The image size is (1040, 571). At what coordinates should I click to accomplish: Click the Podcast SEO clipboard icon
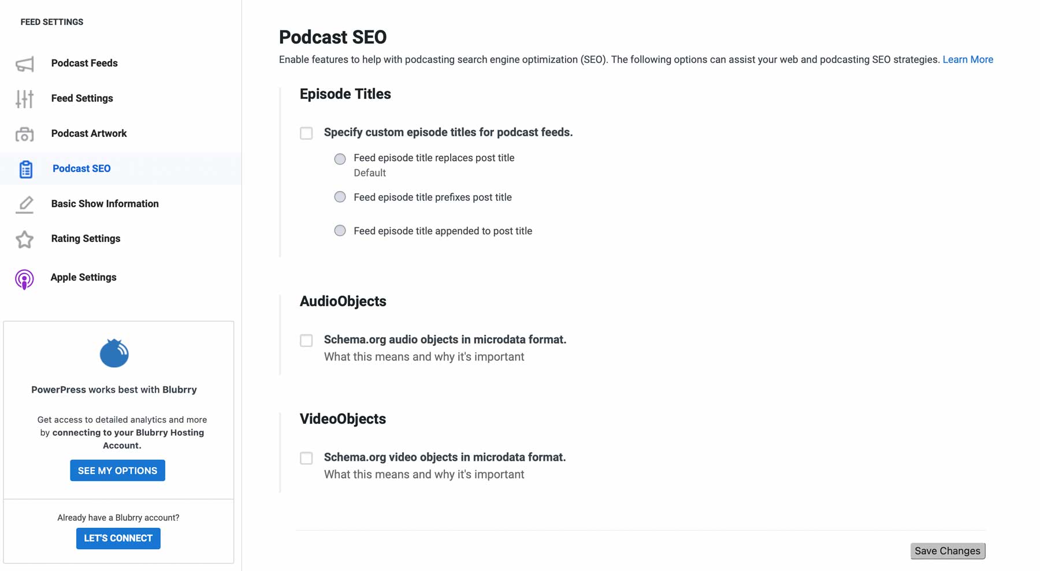pyautogui.click(x=24, y=169)
